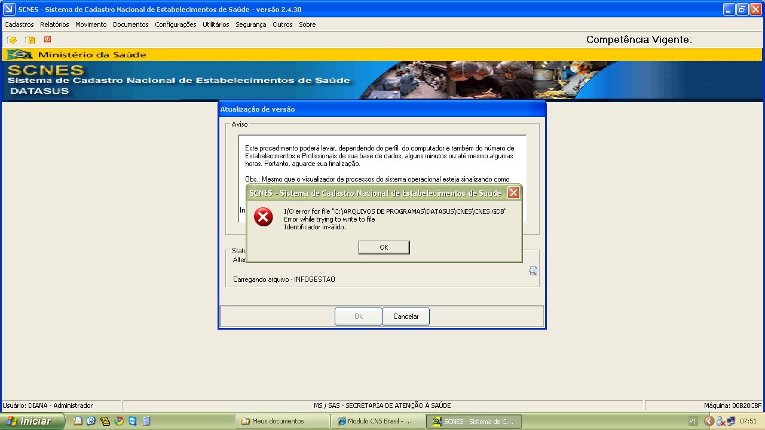Click the 07:51 system clock

tap(748, 421)
